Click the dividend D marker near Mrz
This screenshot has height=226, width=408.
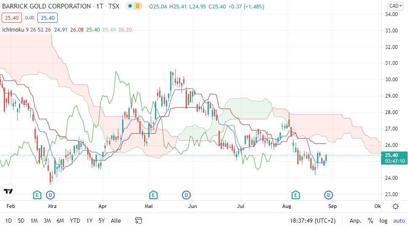point(50,195)
